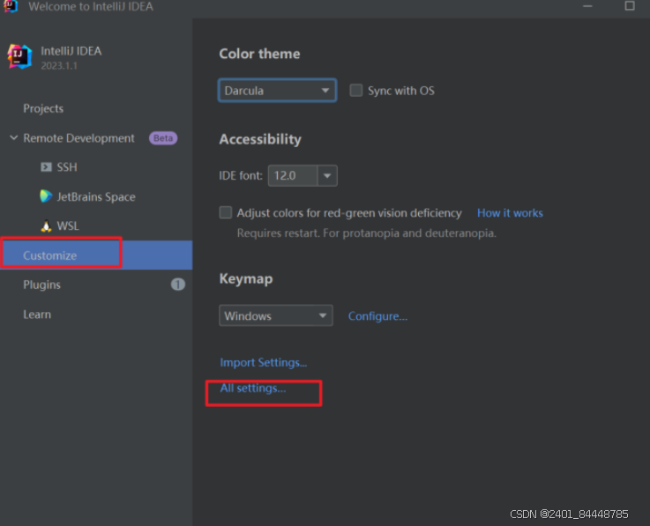The height and width of the screenshot is (526, 650).
Task: Click the Keymap heading
Action: point(246,278)
